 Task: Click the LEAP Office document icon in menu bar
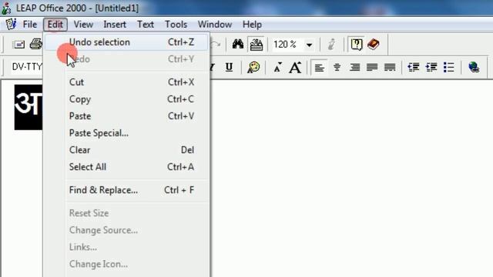pos(12,24)
